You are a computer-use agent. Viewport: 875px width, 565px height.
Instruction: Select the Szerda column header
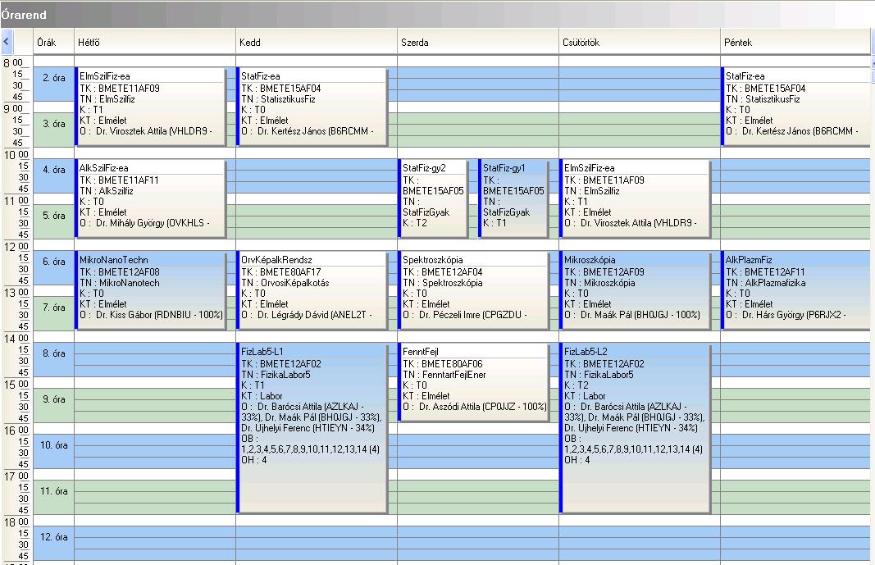point(477,42)
